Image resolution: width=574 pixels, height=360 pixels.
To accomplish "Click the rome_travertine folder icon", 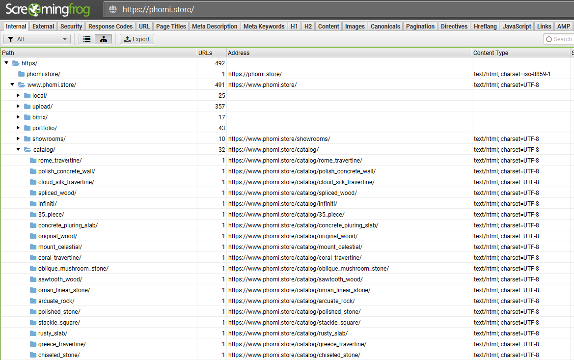I will click(x=33, y=161).
